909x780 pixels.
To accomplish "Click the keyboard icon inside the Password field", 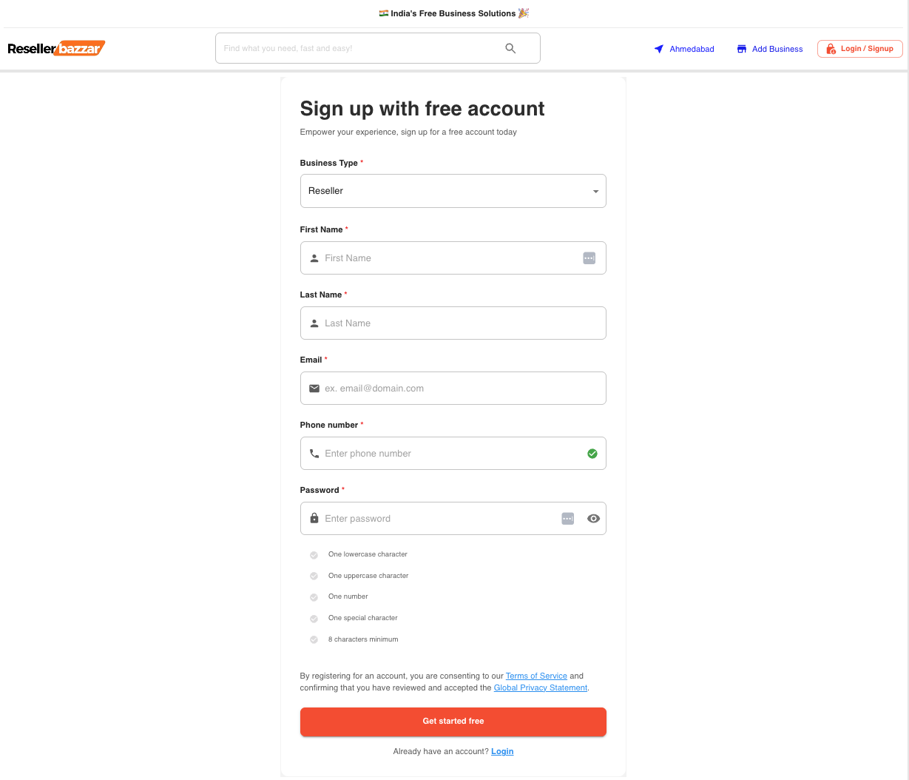I will click(567, 518).
